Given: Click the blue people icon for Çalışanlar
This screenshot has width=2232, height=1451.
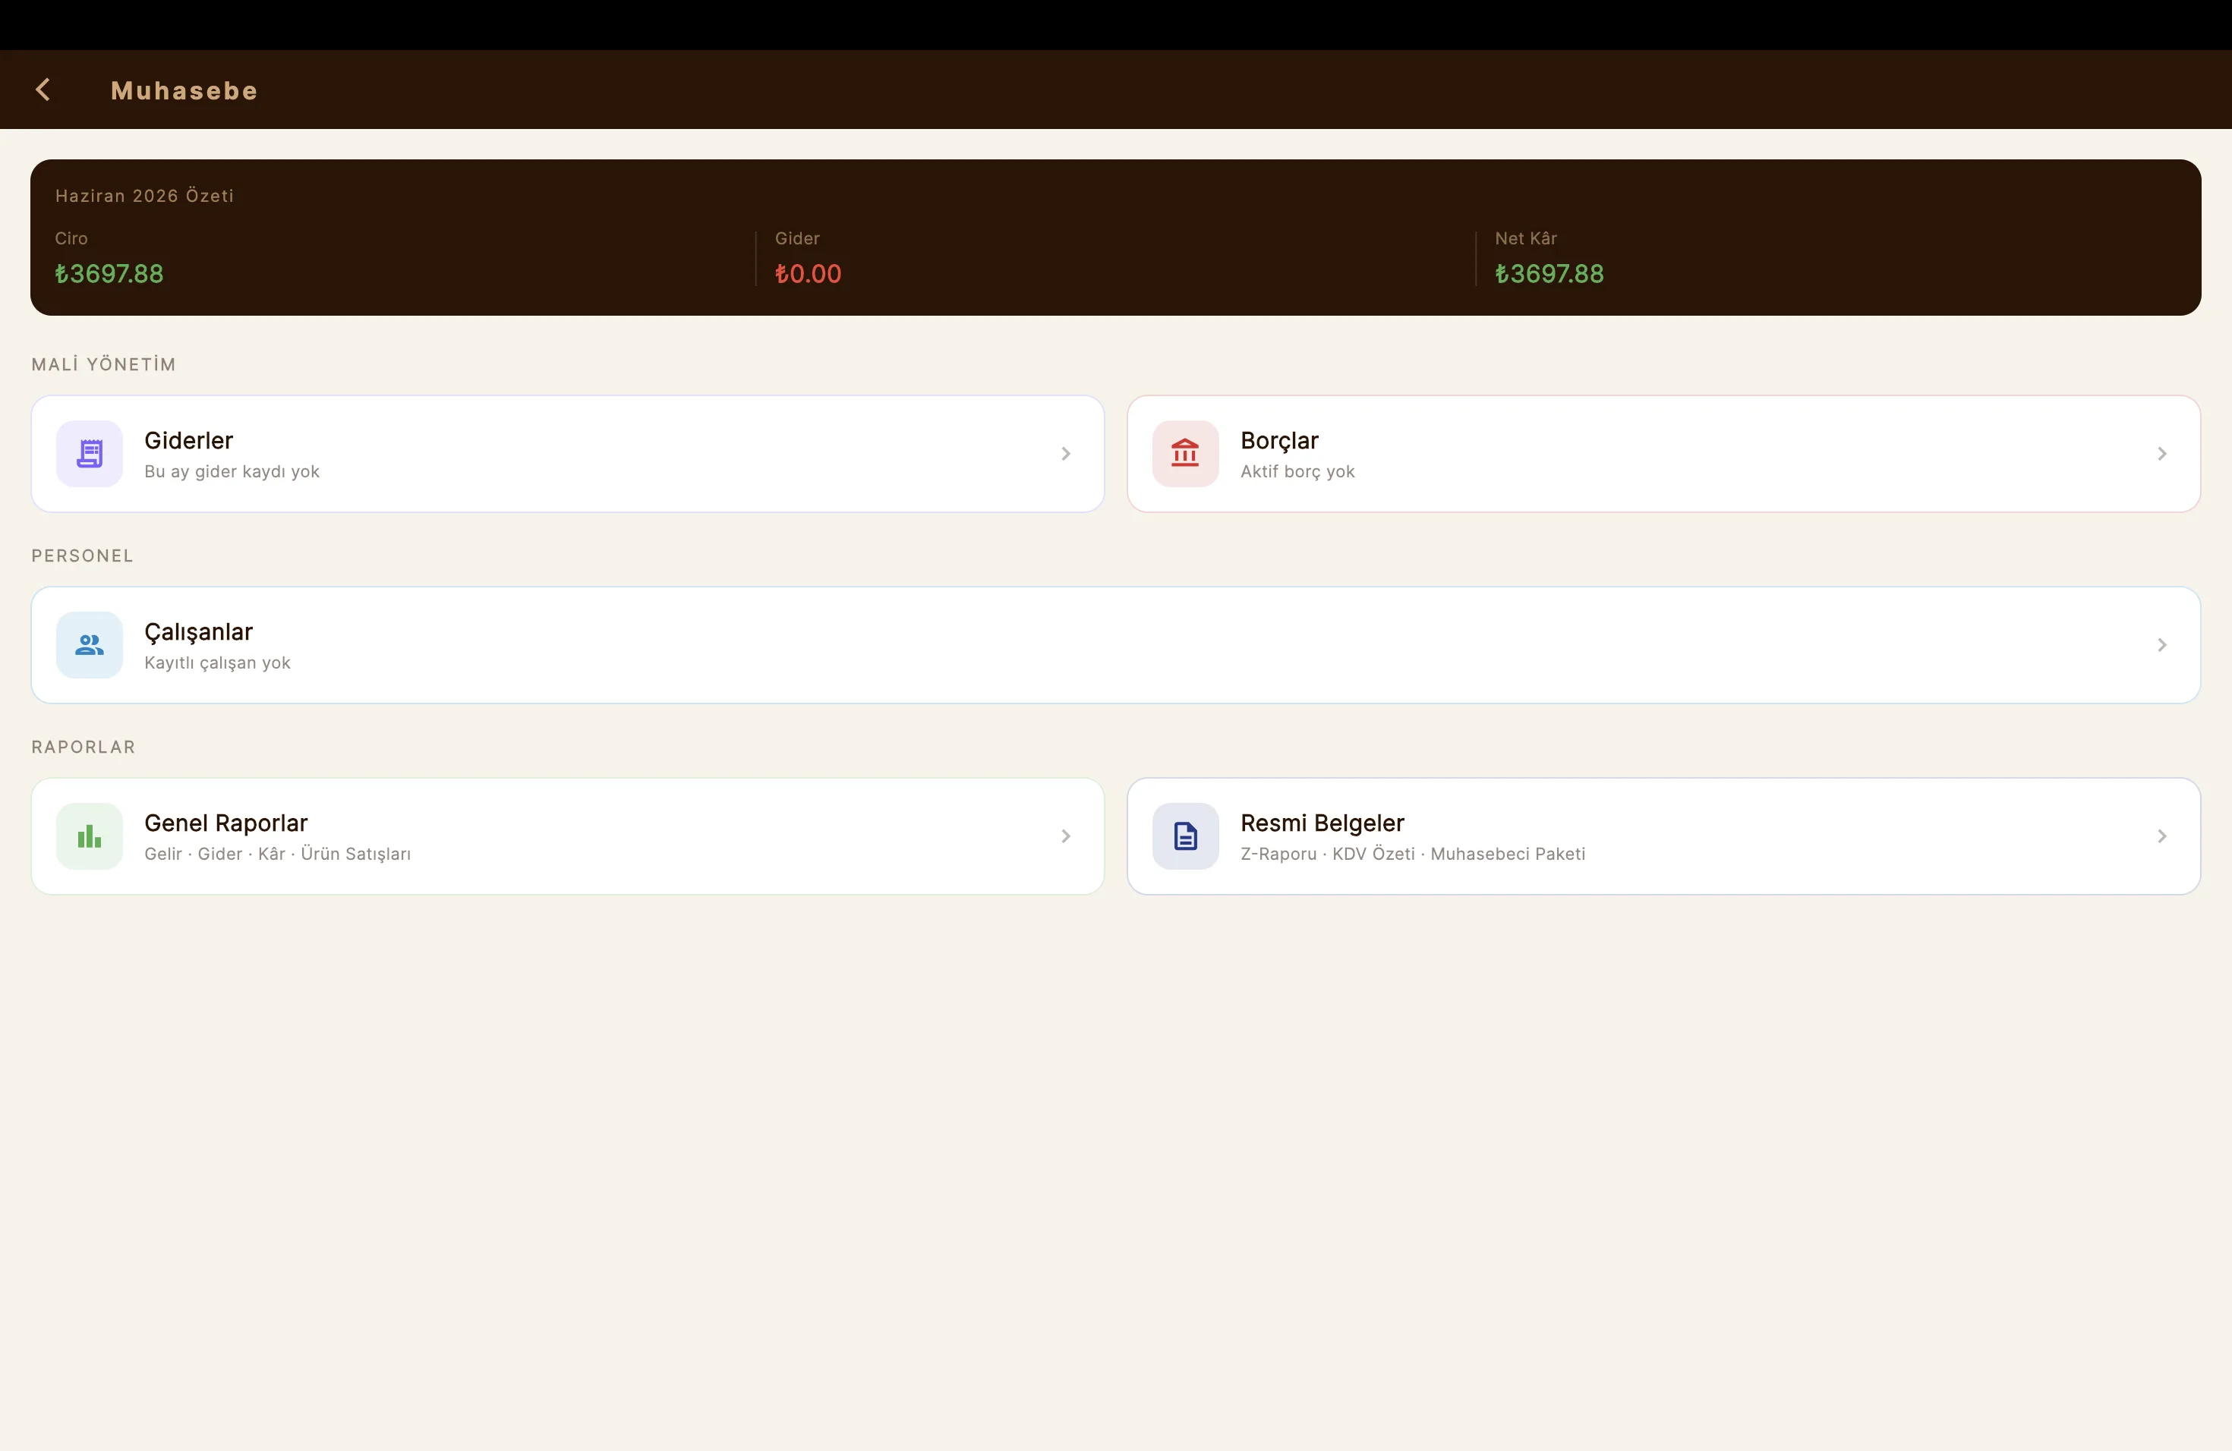Looking at the screenshot, I should pyautogui.click(x=89, y=645).
